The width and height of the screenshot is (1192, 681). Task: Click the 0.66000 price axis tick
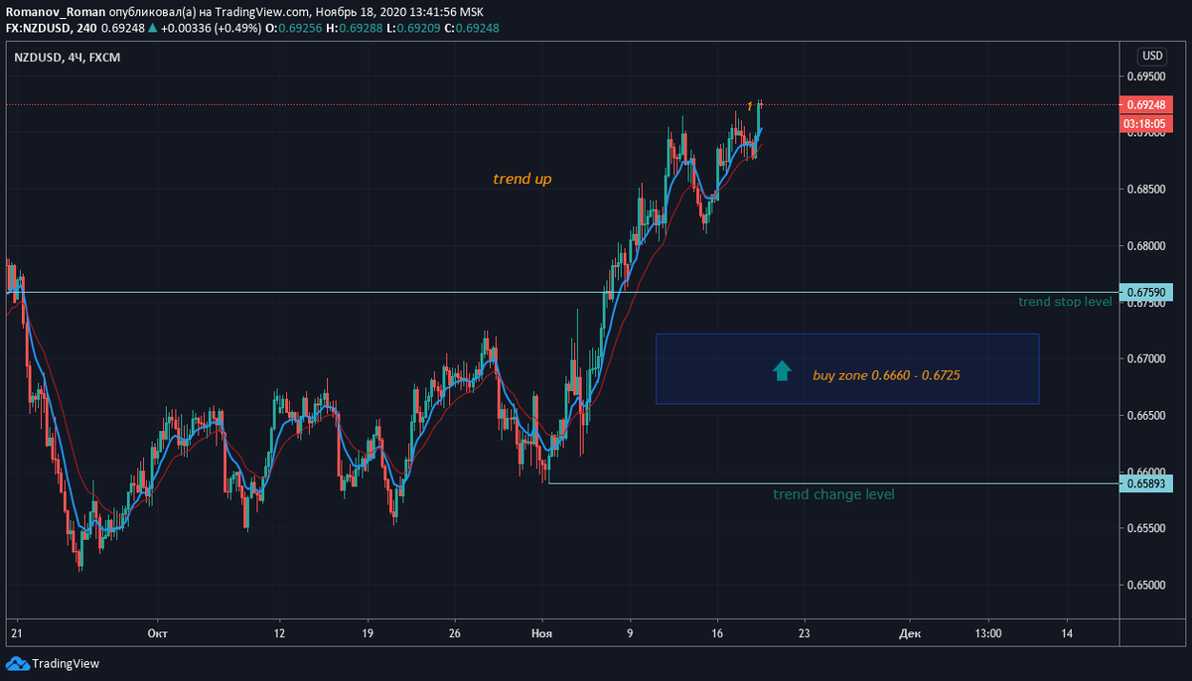click(x=1145, y=472)
